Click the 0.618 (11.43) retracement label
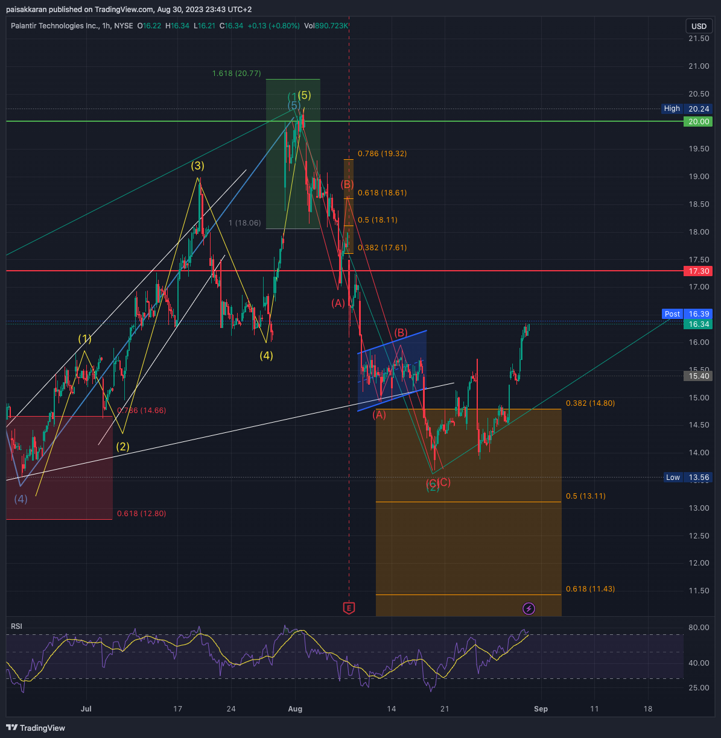 pyautogui.click(x=590, y=589)
